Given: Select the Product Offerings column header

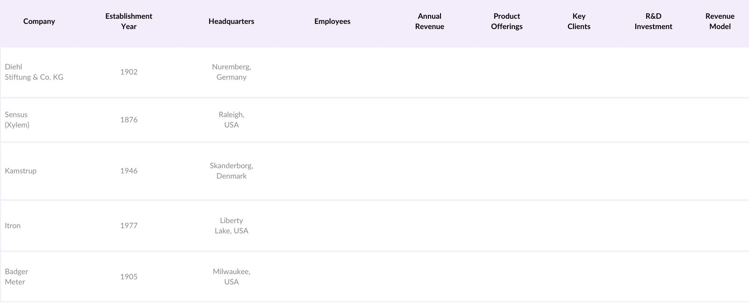Looking at the screenshot, I should [507, 22].
